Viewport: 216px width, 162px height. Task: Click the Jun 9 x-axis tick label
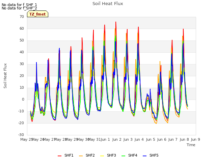pyautogui.click(x=195, y=139)
